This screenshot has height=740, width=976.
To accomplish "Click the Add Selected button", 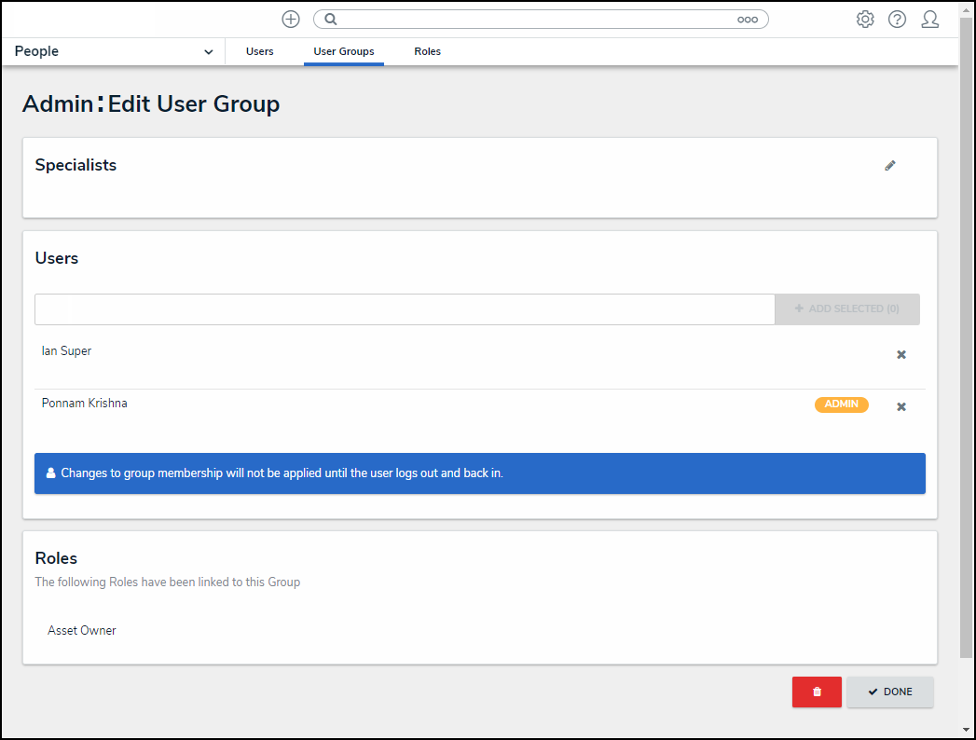I will click(846, 309).
